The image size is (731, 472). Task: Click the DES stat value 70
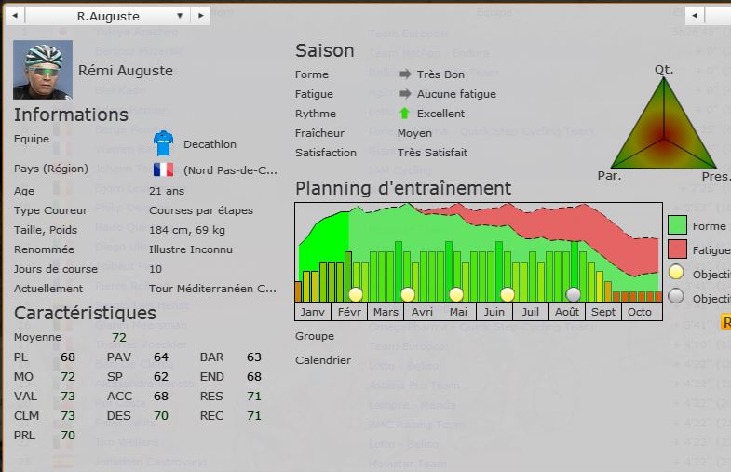point(161,415)
